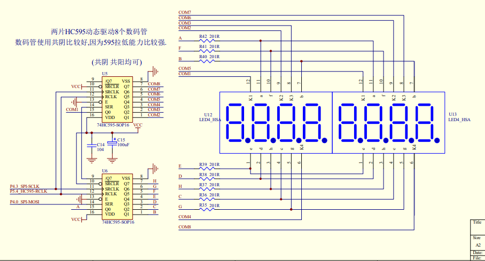Click the (共阴 共阳均可) annotation text

(117, 62)
